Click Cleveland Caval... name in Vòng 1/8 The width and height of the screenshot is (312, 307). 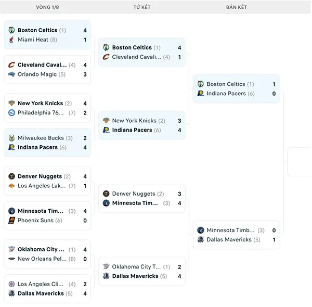click(x=42, y=65)
